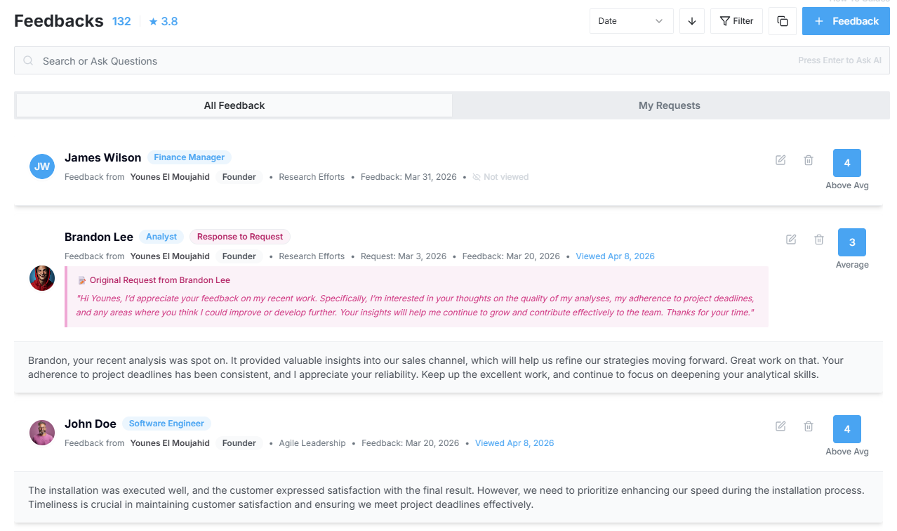Click James Wilson's score badge 4
The width and height of the screenshot is (897, 531).
[x=847, y=163]
